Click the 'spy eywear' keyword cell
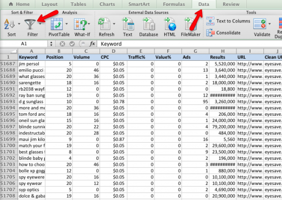This screenshot has height=200, width=282. 31,183
